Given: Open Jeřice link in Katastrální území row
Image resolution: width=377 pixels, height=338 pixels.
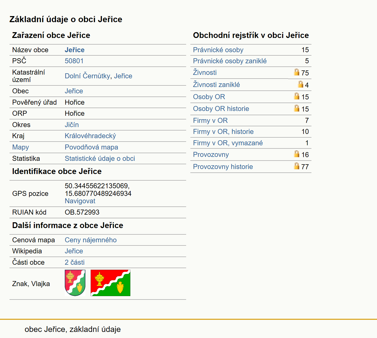Looking at the screenshot, I should coord(123,76).
